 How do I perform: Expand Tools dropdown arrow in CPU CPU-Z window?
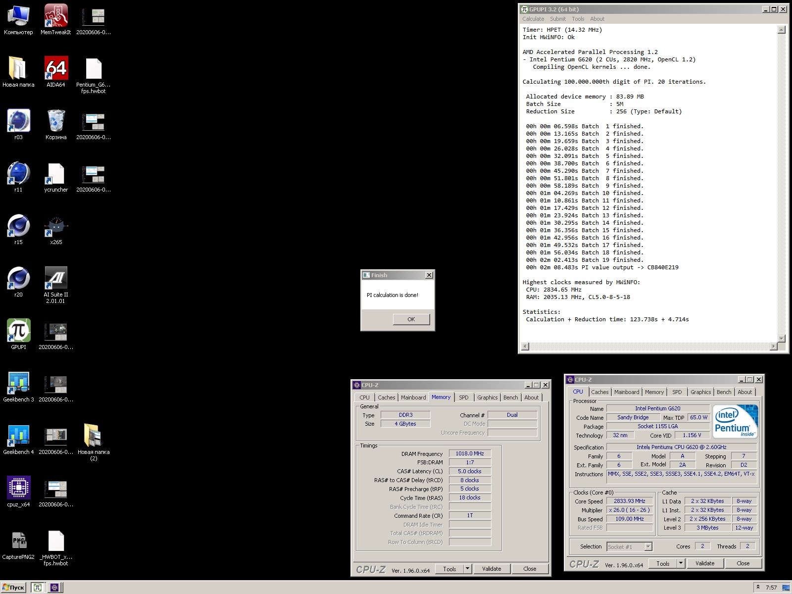pos(681,563)
